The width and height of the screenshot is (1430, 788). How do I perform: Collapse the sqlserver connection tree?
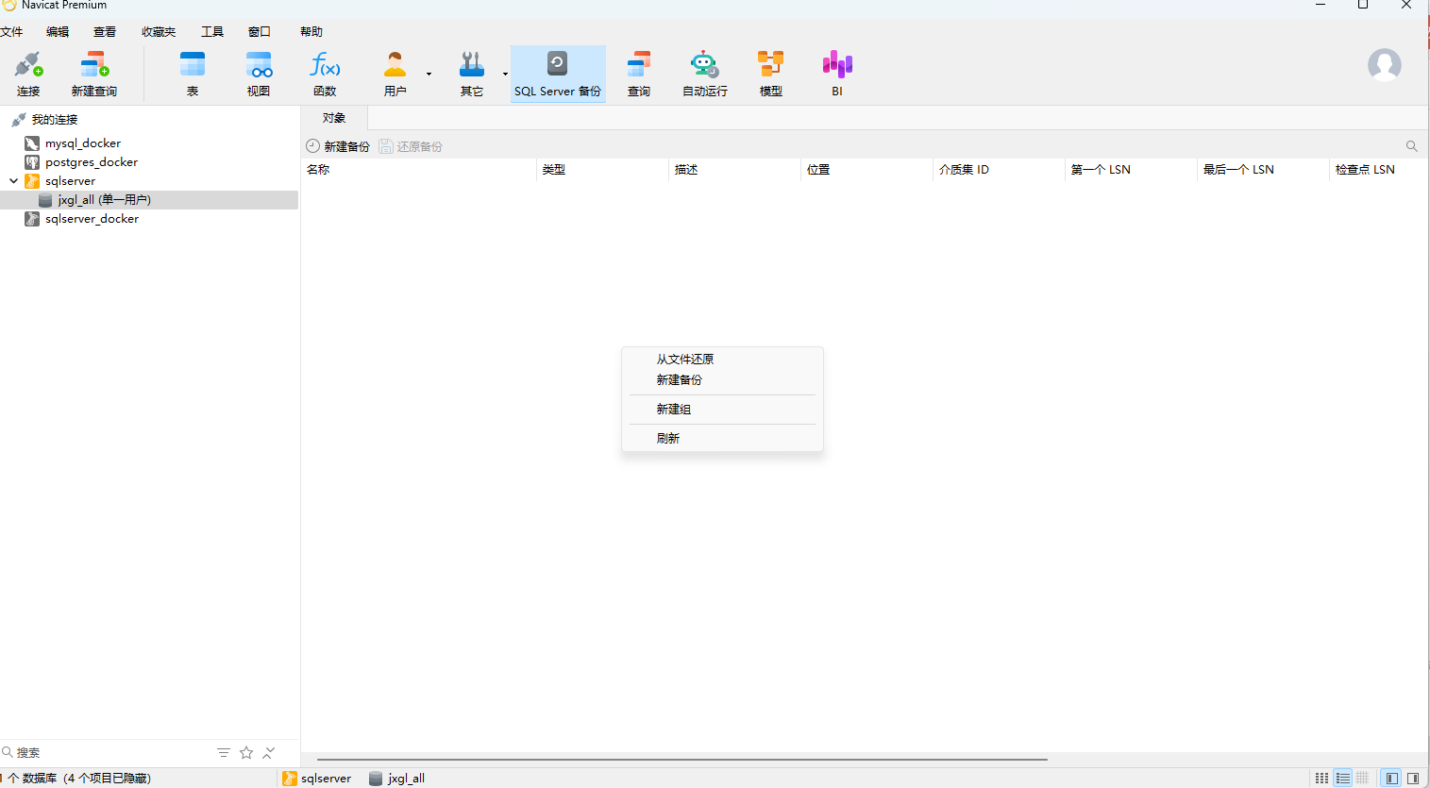coord(13,180)
